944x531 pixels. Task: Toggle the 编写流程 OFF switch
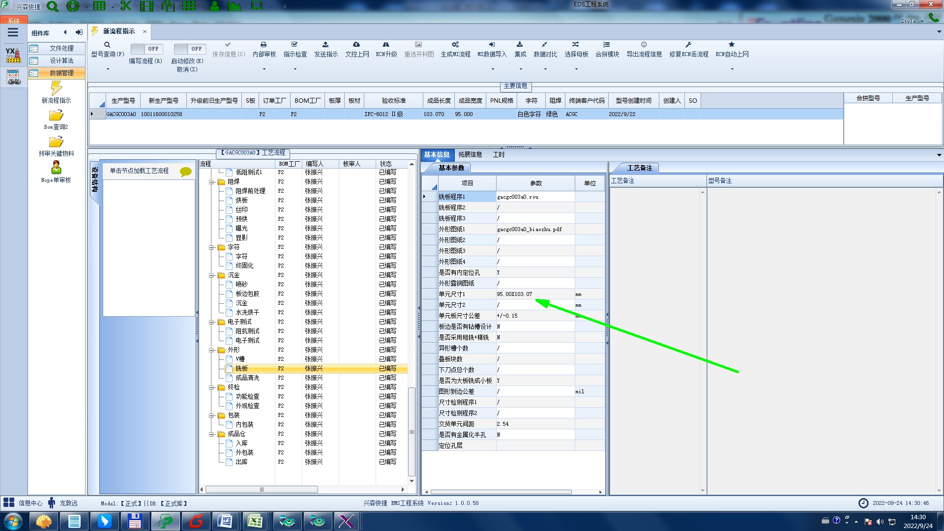click(x=146, y=49)
